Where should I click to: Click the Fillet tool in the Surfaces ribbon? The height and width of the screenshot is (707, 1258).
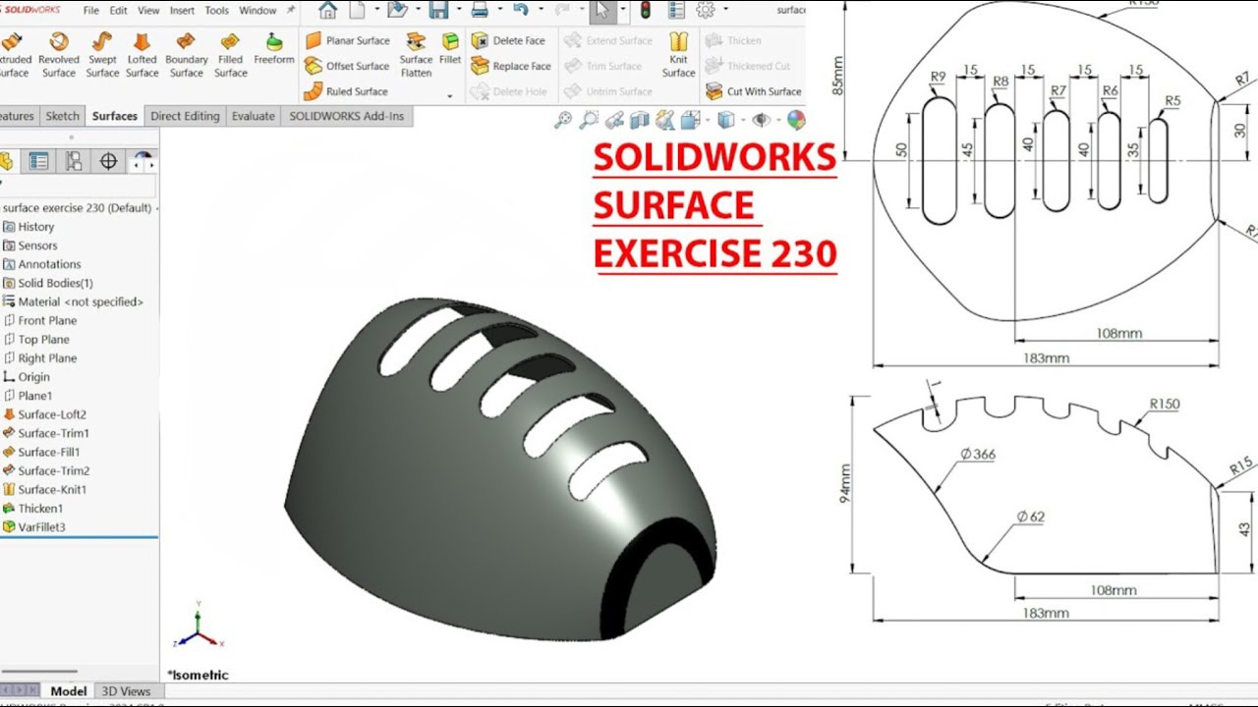[450, 49]
